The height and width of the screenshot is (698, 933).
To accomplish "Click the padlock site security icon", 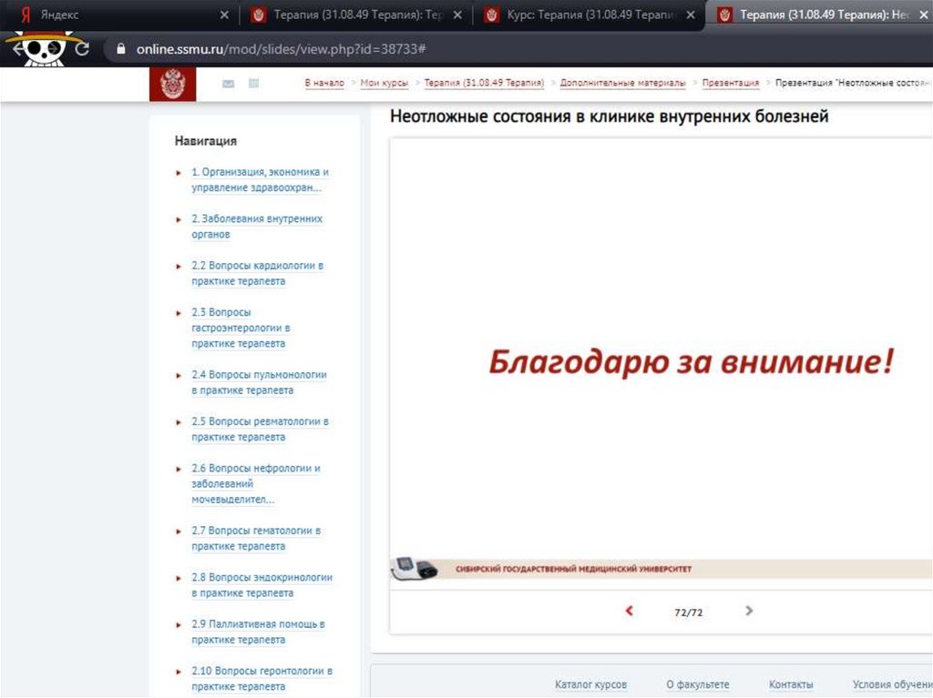I will [121, 49].
